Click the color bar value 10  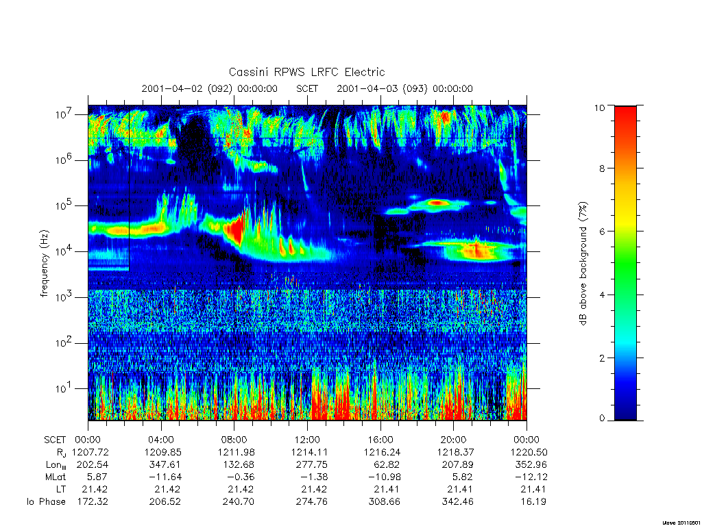click(599, 108)
